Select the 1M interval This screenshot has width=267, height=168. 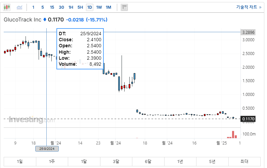(x=108, y=7)
